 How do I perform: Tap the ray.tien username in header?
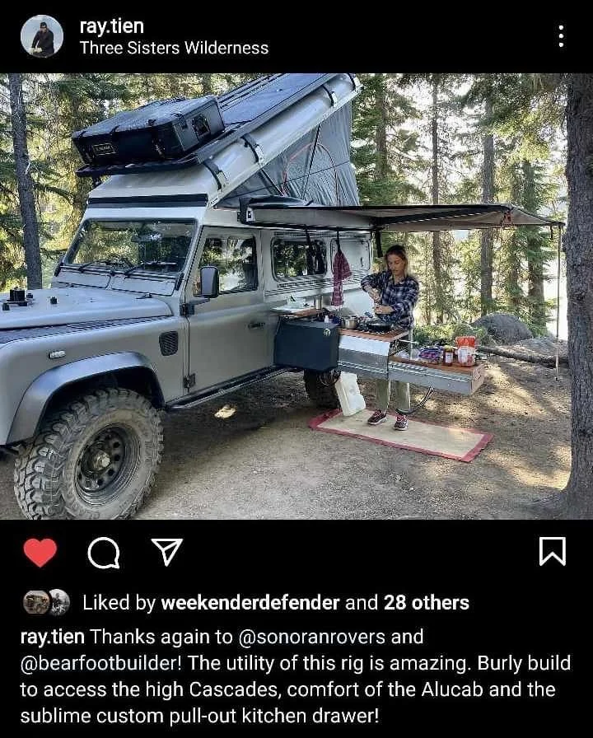pyautogui.click(x=111, y=26)
